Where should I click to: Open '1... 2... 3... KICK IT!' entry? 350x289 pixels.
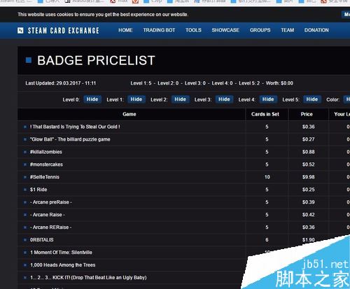pyautogui.click(x=88, y=278)
